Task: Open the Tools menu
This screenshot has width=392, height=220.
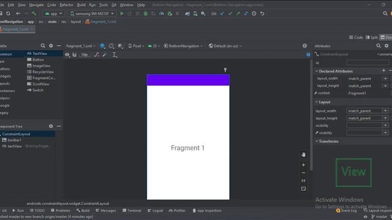Action: coord(104,5)
